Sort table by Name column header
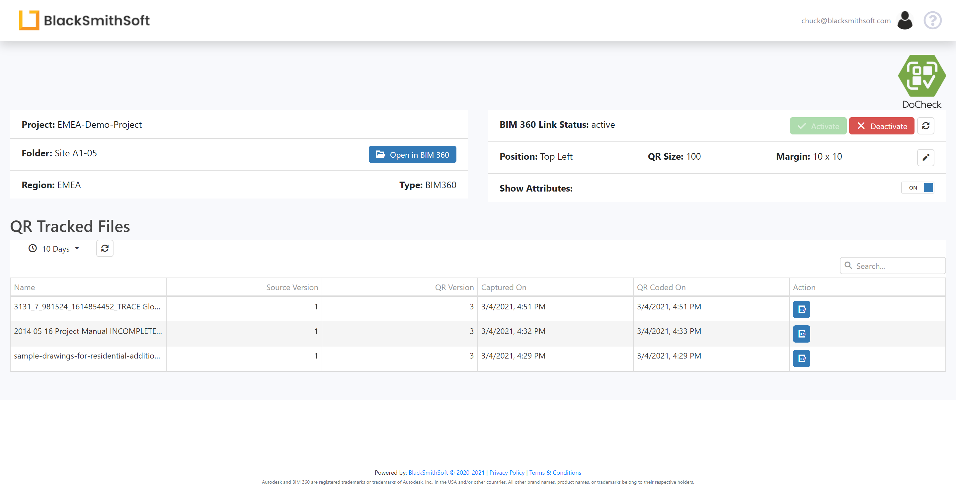 (x=25, y=287)
